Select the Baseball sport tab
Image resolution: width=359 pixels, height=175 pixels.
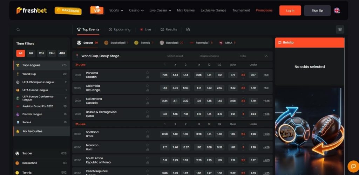point(171,43)
